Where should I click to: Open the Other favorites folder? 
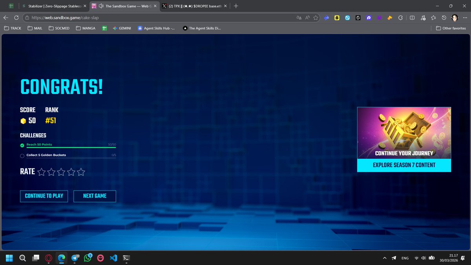pos(451,28)
